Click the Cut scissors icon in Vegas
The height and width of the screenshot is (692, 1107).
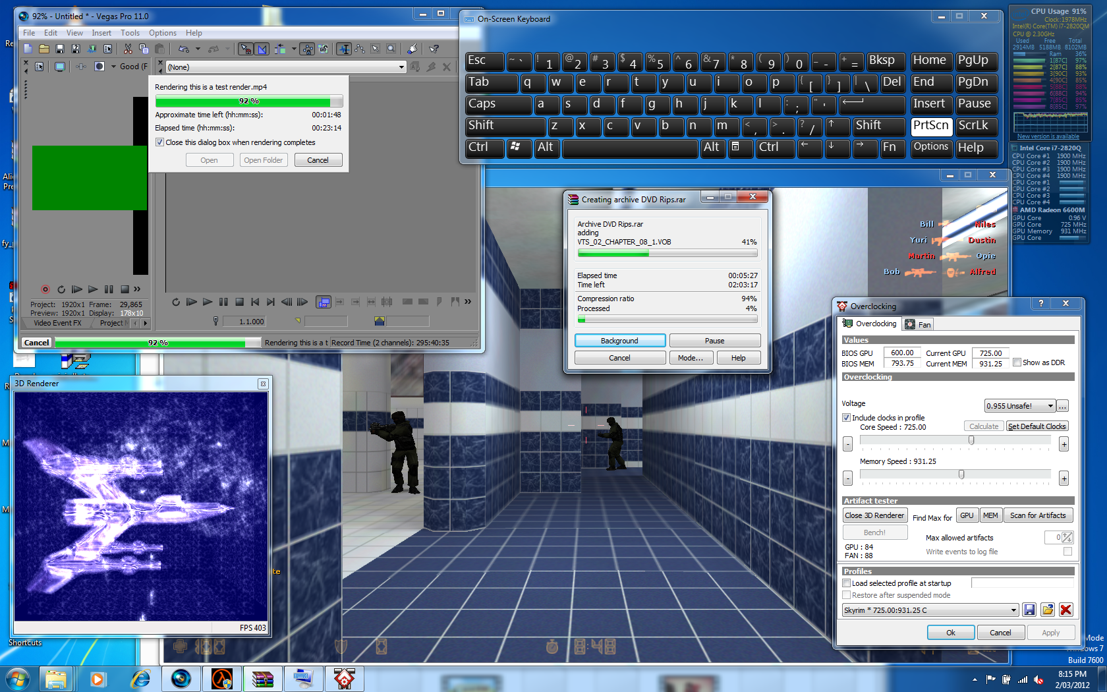tap(128, 49)
